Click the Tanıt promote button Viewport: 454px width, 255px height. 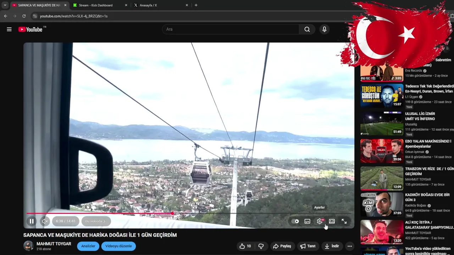coord(308,246)
